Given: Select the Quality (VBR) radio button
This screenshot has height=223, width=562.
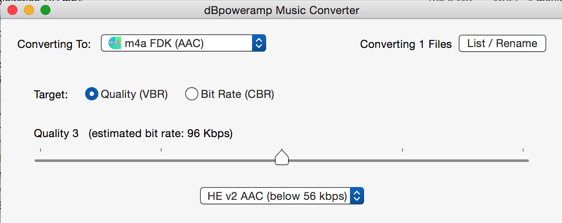Looking at the screenshot, I should (91, 94).
